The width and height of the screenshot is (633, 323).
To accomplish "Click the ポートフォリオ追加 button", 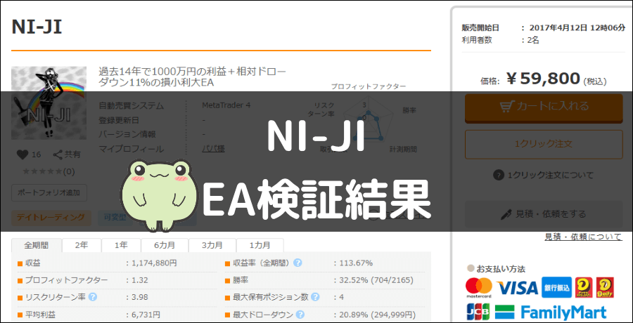I will pos(49,192).
